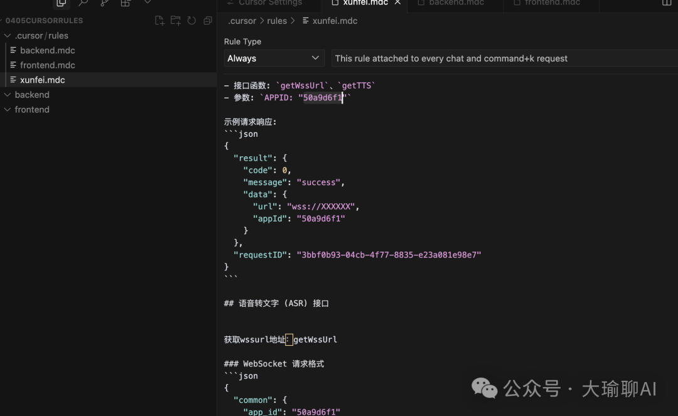The width and height of the screenshot is (678, 416).
Task: Open frontend.mdc in the file tree
Action: (x=48, y=65)
